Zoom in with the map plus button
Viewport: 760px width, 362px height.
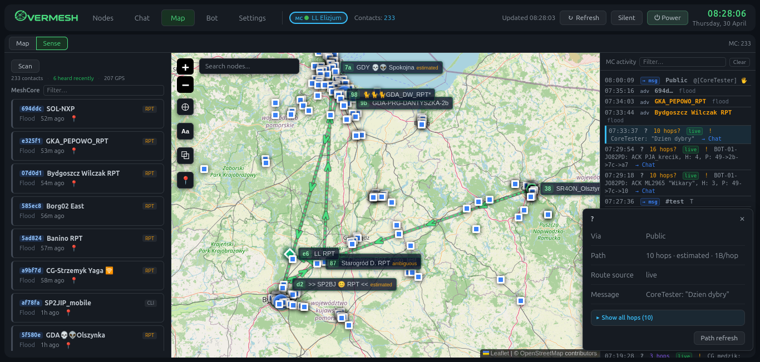(x=185, y=67)
